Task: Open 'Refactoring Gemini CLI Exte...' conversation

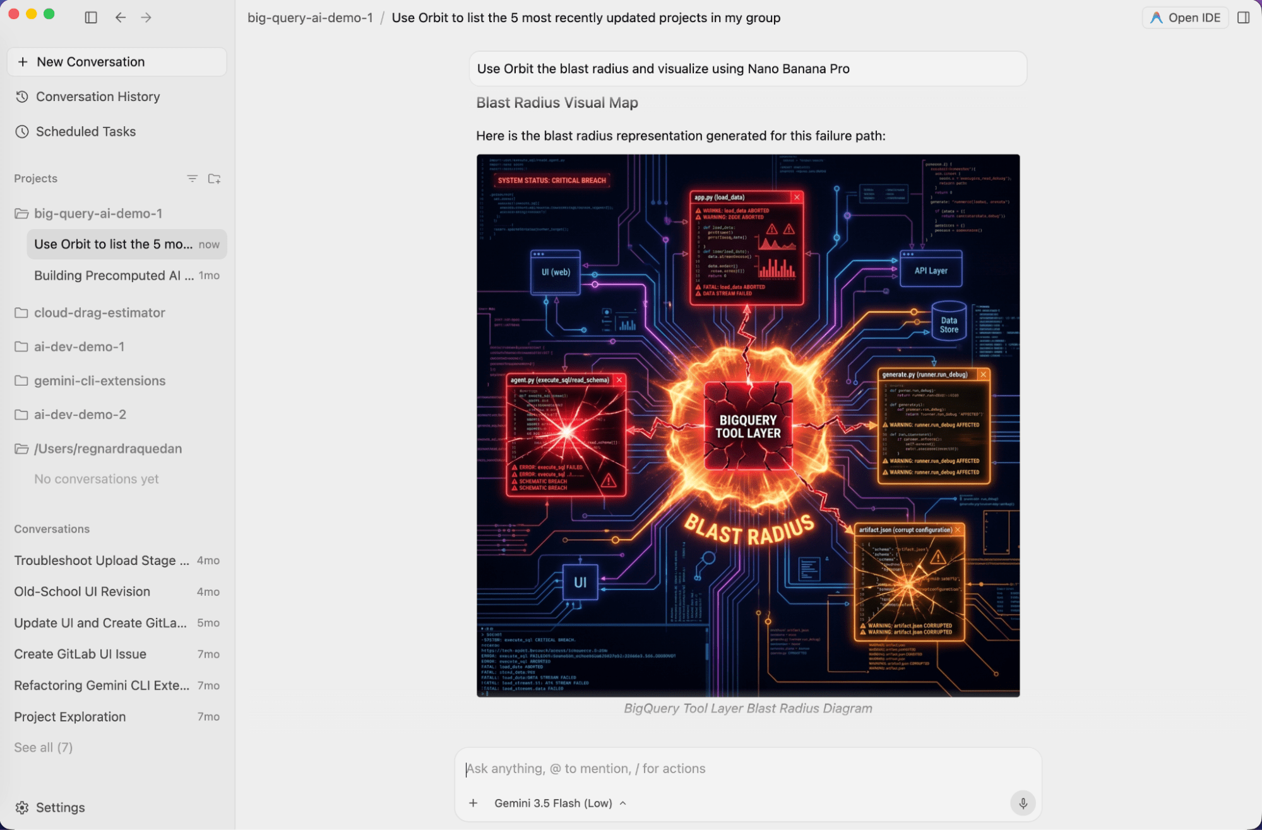Action: [x=117, y=685]
